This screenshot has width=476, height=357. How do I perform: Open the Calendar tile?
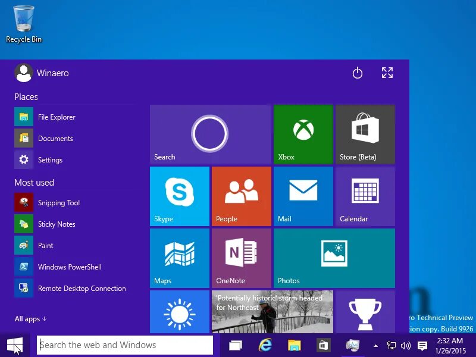[x=365, y=196]
